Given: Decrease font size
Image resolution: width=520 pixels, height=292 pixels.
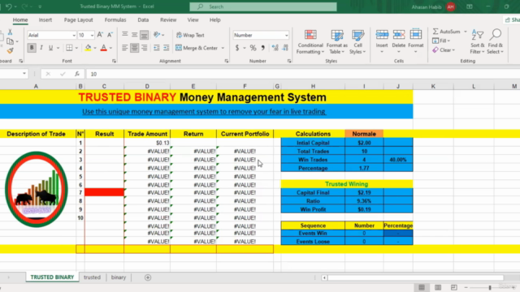Looking at the screenshot, I should pos(110,35).
